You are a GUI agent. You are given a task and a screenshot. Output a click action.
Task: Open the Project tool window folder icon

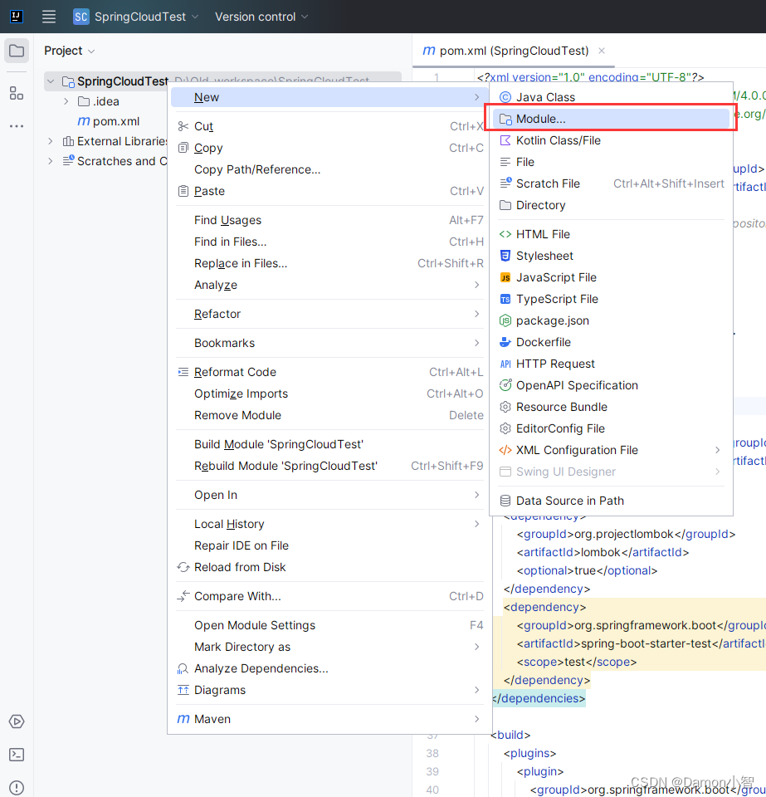coord(17,51)
